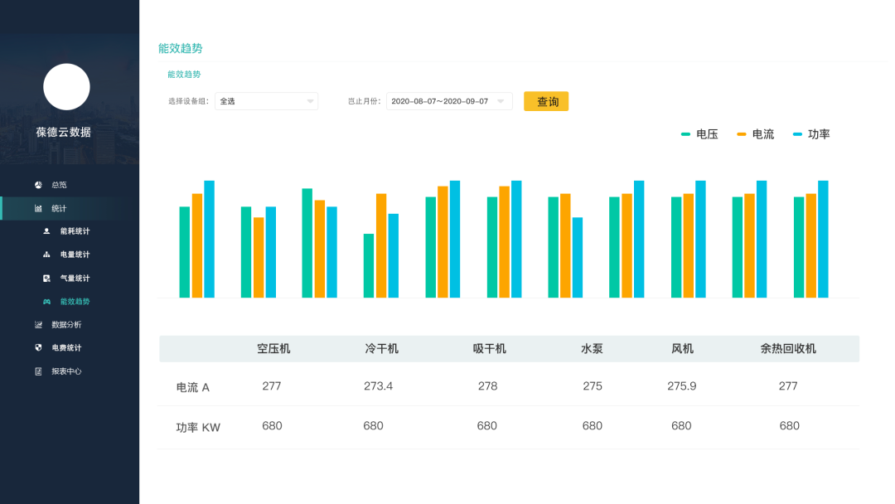895x504 pixels.
Task: Click the 统计 bar chart icon
Action: [x=38, y=208]
